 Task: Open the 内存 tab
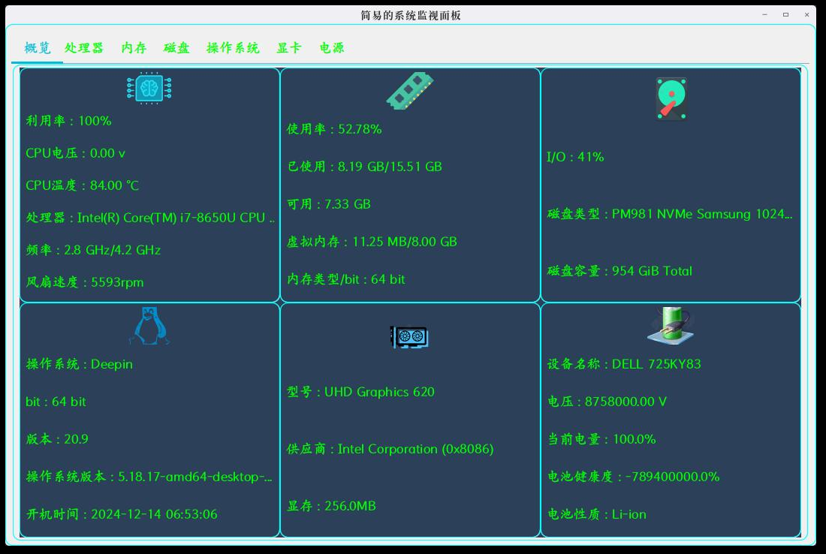coord(134,48)
